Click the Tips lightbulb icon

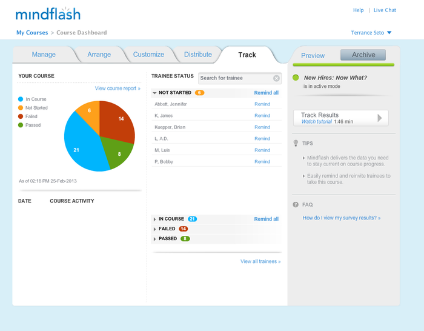point(296,143)
